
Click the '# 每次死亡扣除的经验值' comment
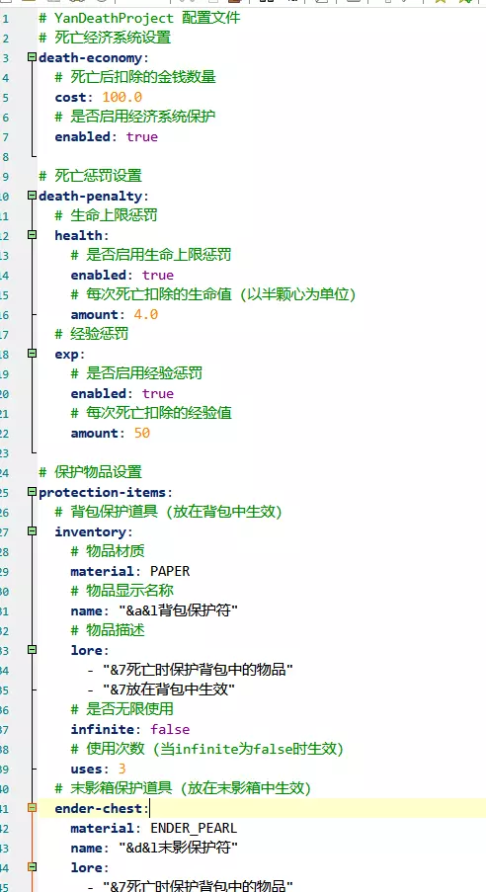coord(151,413)
